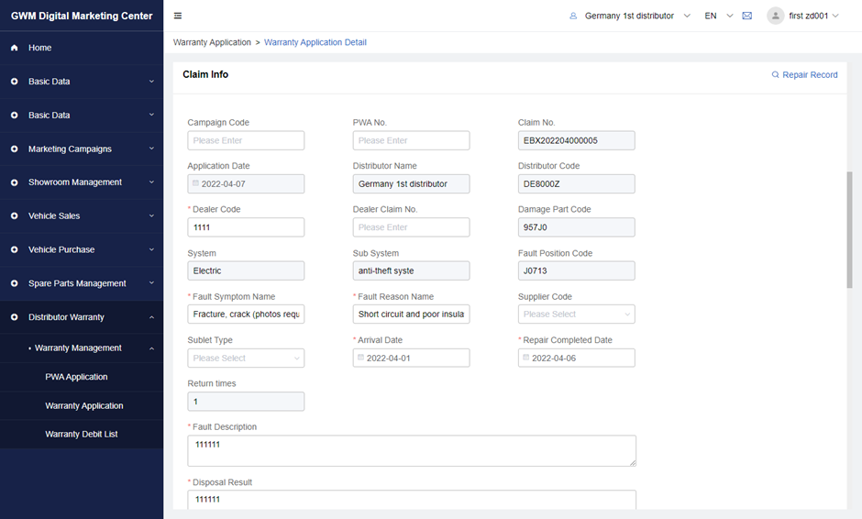The image size is (862, 519).
Task: Open PWA Application in the sidebar
Action: (76, 377)
